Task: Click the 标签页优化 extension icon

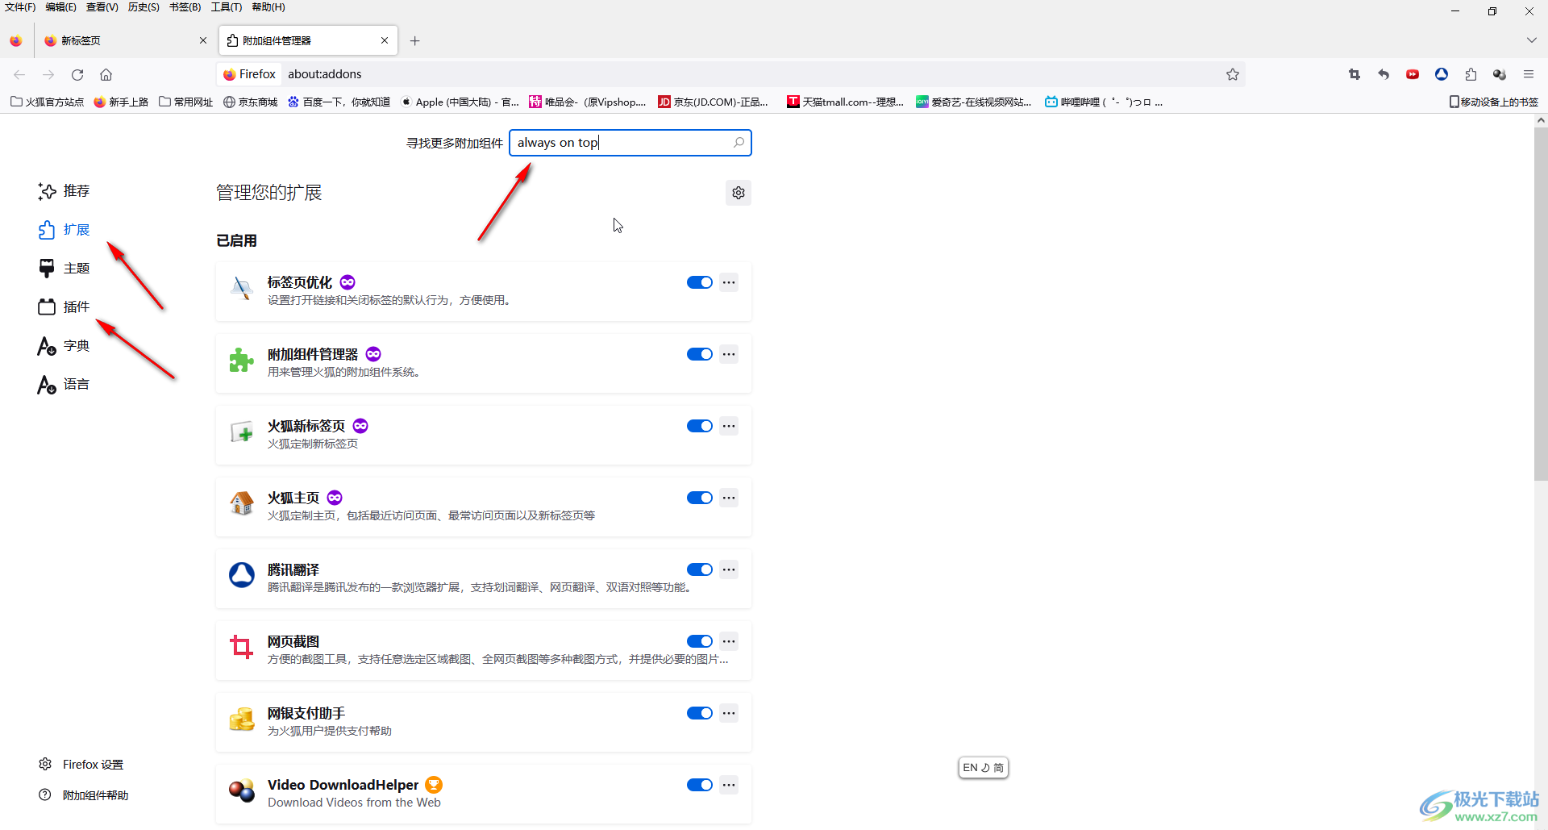Action: 242,288
